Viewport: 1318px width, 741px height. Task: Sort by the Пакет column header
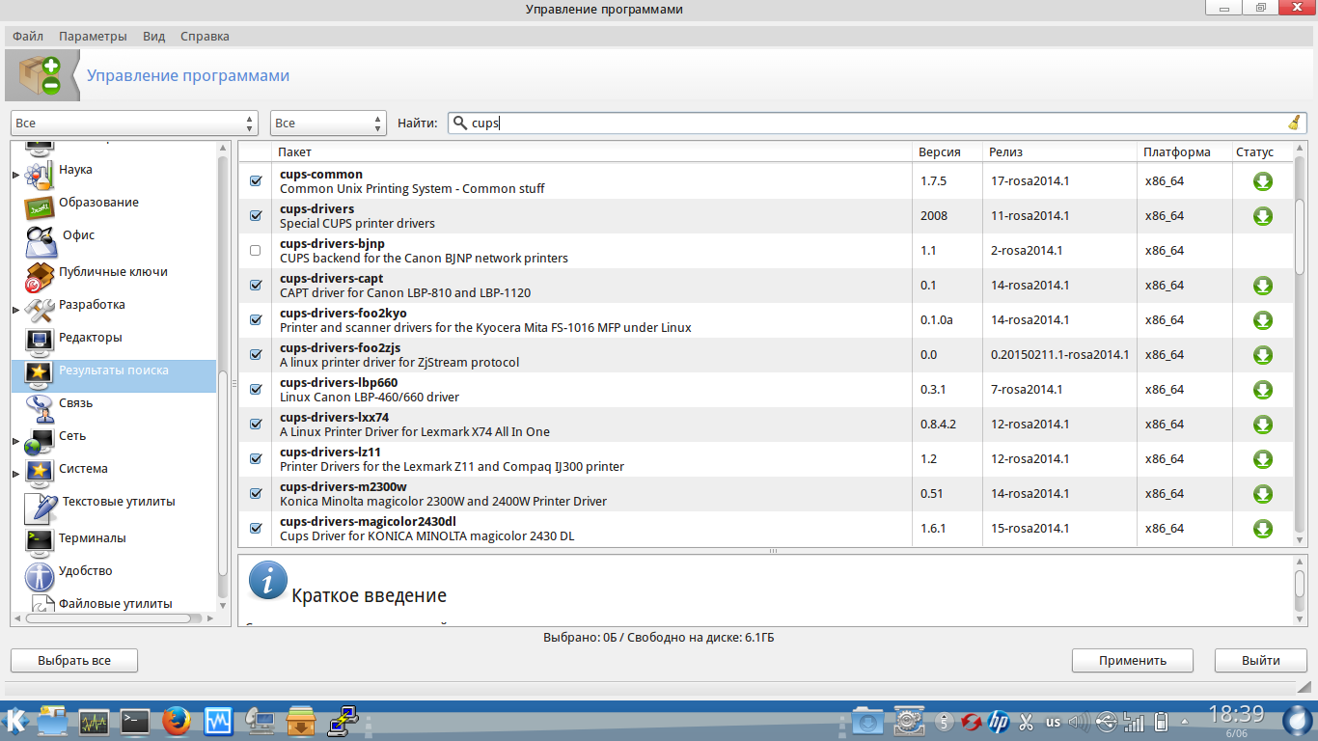click(x=592, y=152)
